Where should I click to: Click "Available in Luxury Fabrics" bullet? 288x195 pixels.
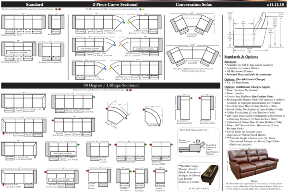[242, 68]
